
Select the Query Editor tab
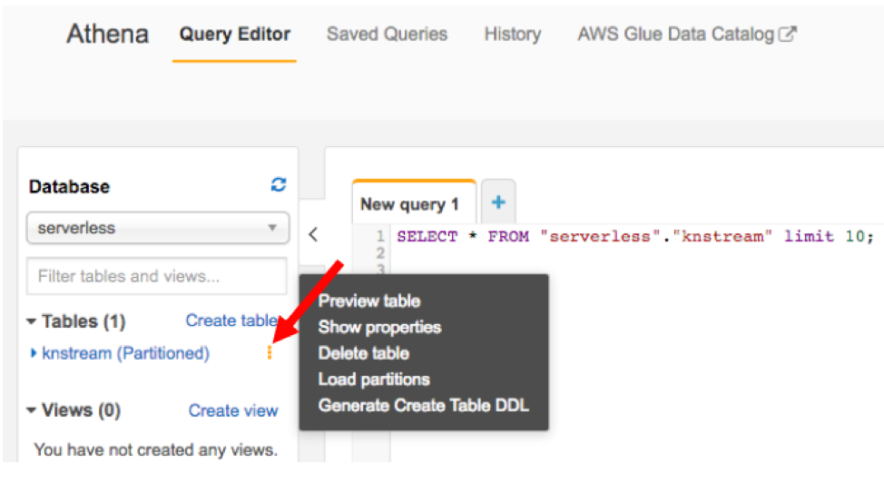coord(235,35)
